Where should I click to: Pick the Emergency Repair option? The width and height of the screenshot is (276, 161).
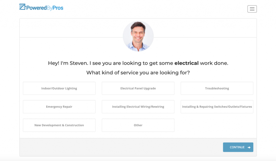click(x=59, y=107)
